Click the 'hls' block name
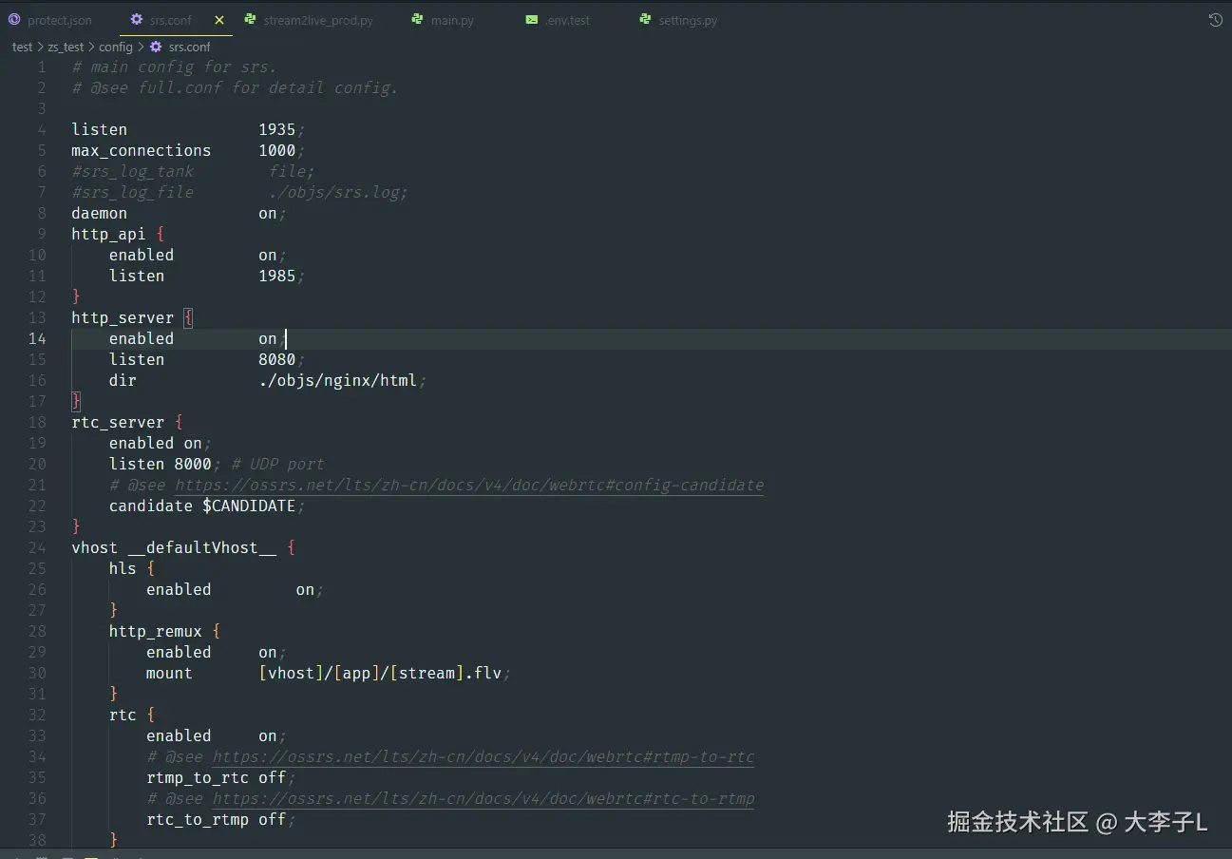The width and height of the screenshot is (1232, 859). tap(123, 568)
